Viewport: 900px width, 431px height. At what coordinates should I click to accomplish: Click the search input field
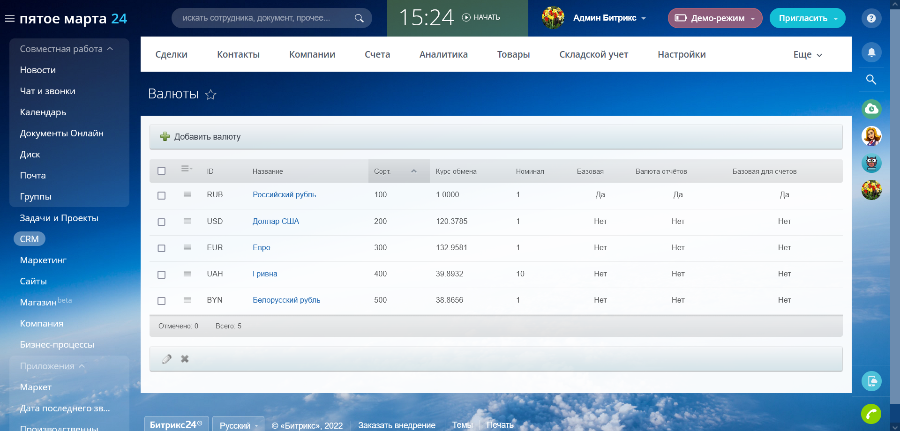[262, 18]
